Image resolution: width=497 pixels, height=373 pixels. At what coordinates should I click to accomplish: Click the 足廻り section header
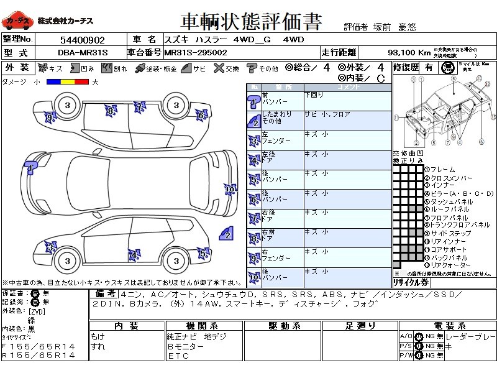click(360, 326)
